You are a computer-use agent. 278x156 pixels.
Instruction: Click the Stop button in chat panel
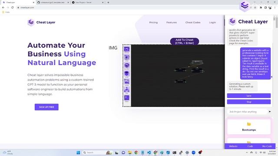249,102
